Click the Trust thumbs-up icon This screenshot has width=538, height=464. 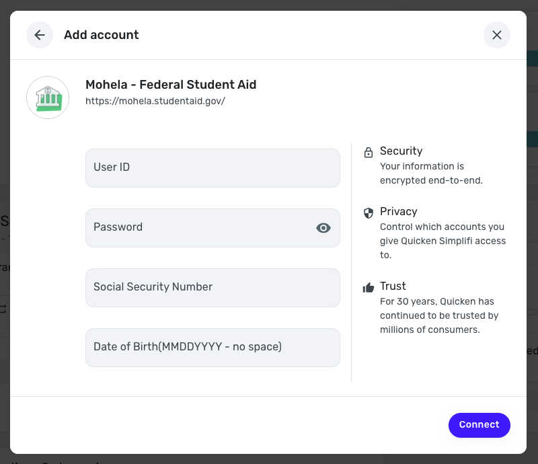coord(369,288)
